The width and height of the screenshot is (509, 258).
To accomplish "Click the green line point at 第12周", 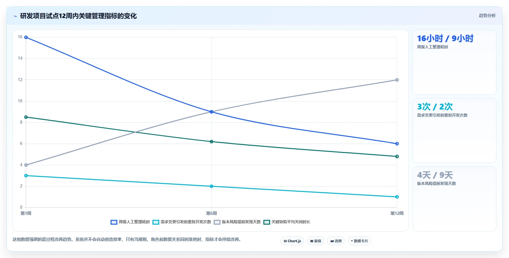I will 397,157.
